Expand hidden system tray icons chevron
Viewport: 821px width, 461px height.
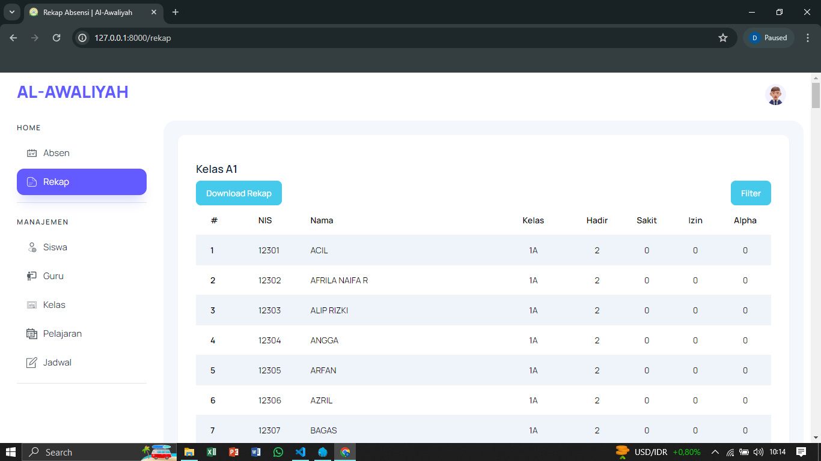(715, 452)
